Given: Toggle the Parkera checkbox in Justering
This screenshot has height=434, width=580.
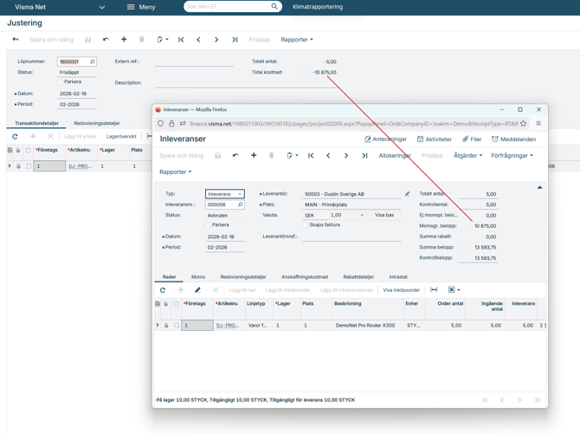Looking at the screenshot, I should point(61,82).
